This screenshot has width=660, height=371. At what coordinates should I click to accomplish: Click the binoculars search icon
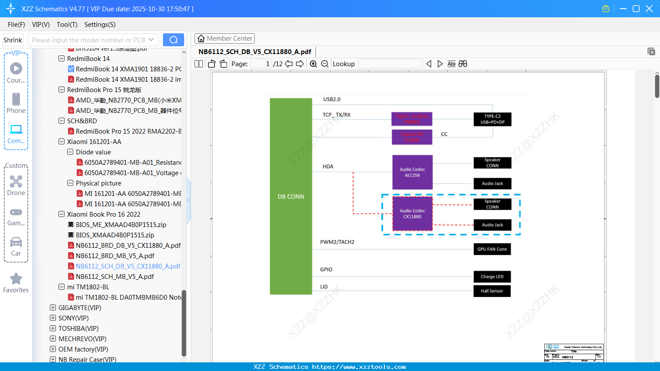(463, 64)
